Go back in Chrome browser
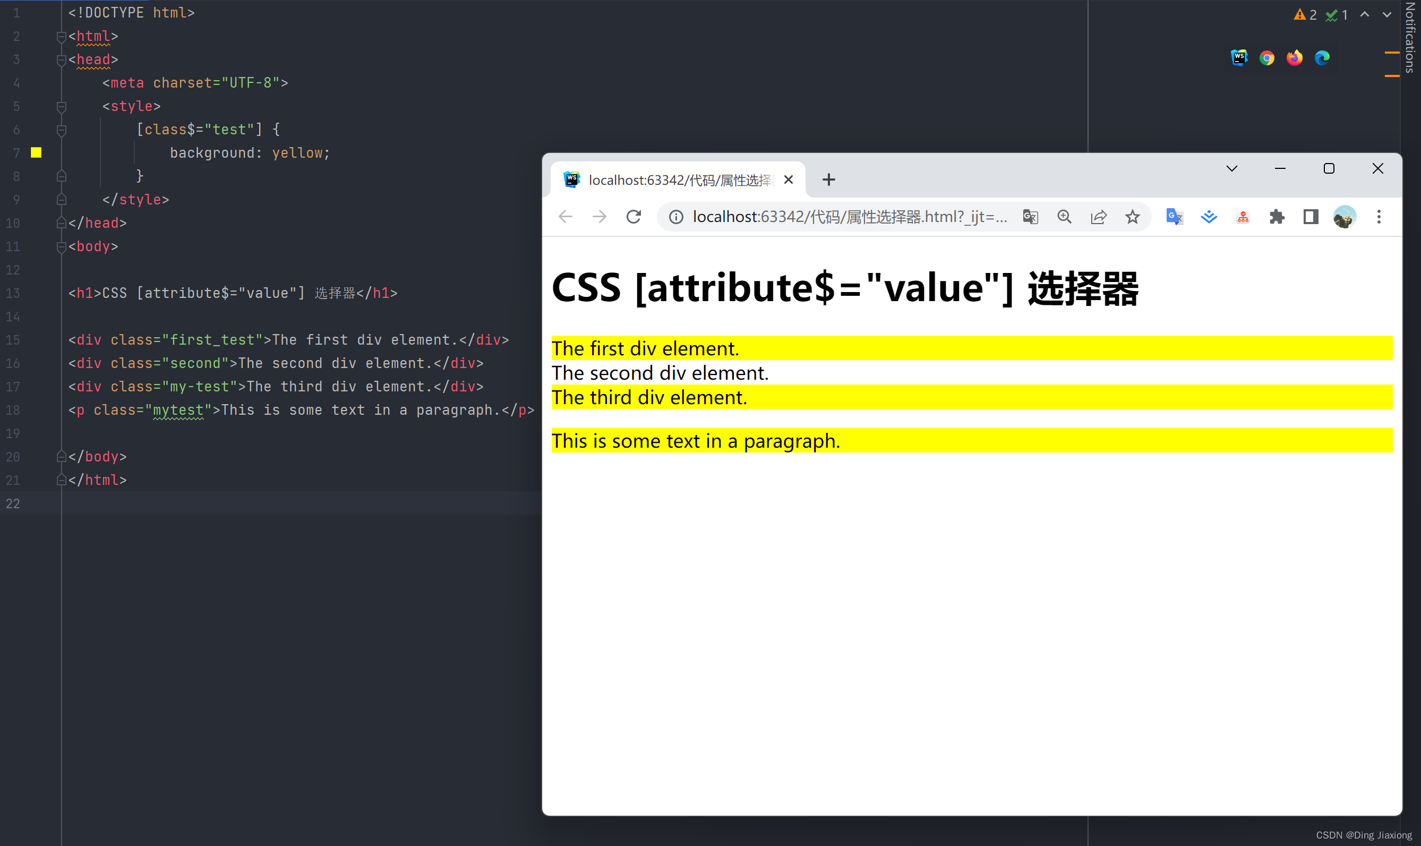This screenshot has width=1421, height=846. tap(566, 217)
